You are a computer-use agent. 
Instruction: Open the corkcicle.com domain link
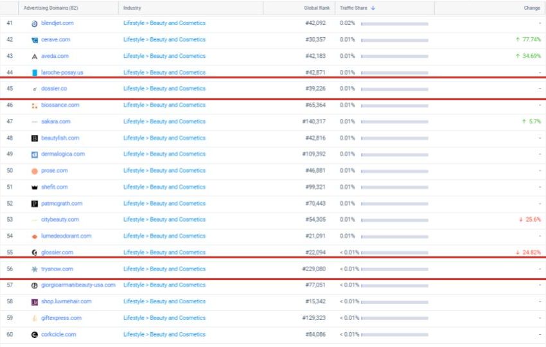(x=58, y=334)
